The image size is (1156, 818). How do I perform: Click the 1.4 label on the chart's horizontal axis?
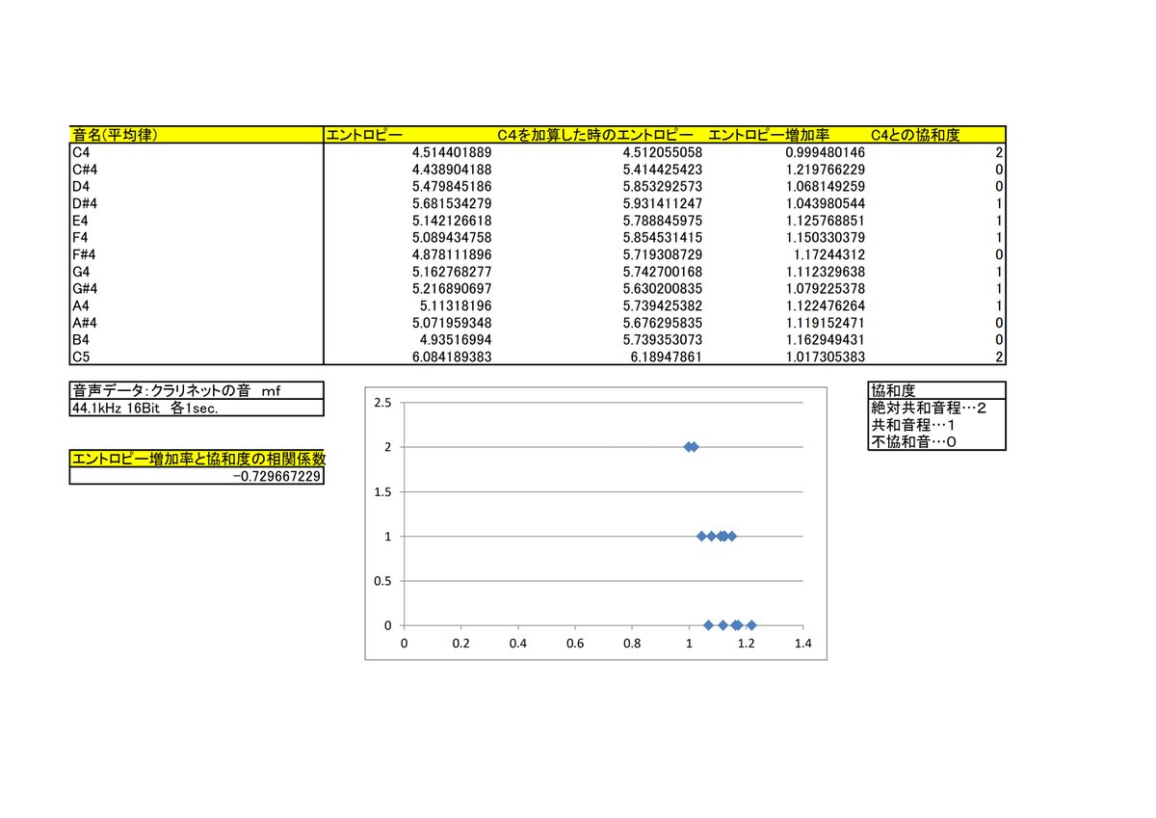(x=802, y=643)
